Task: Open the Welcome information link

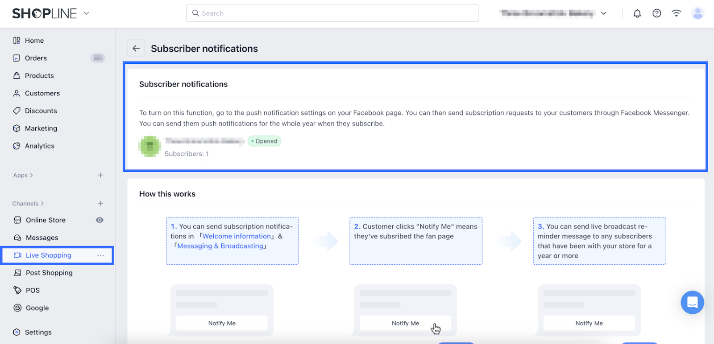Action: (237, 236)
